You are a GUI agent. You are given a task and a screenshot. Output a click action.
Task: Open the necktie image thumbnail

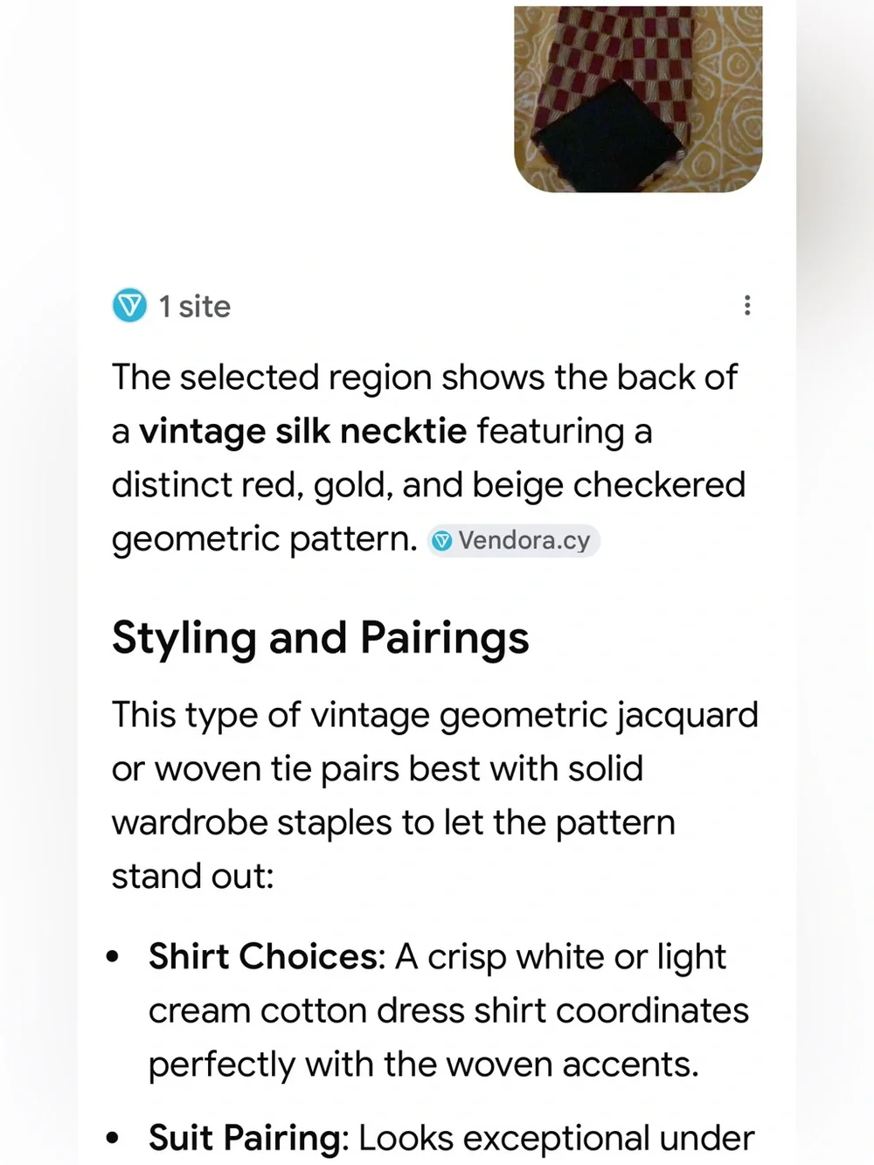coord(638,99)
